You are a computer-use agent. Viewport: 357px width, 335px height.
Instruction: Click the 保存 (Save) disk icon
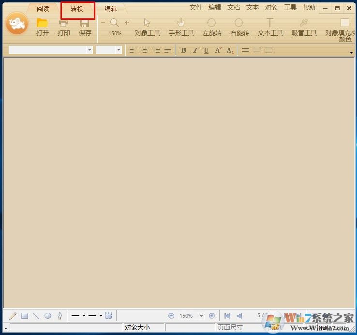pos(85,23)
